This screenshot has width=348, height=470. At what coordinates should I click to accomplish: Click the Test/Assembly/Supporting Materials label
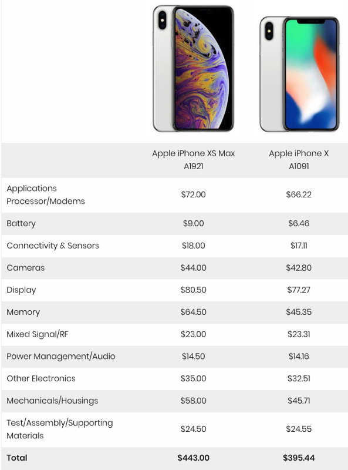tap(60, 429)
